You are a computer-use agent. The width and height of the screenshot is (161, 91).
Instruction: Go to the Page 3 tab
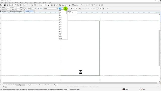38,85
